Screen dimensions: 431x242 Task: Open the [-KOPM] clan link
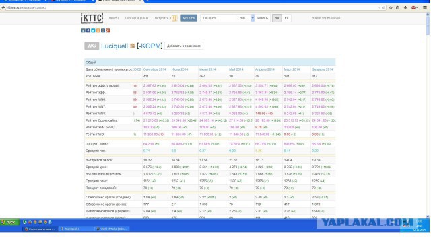coord(150,46)
